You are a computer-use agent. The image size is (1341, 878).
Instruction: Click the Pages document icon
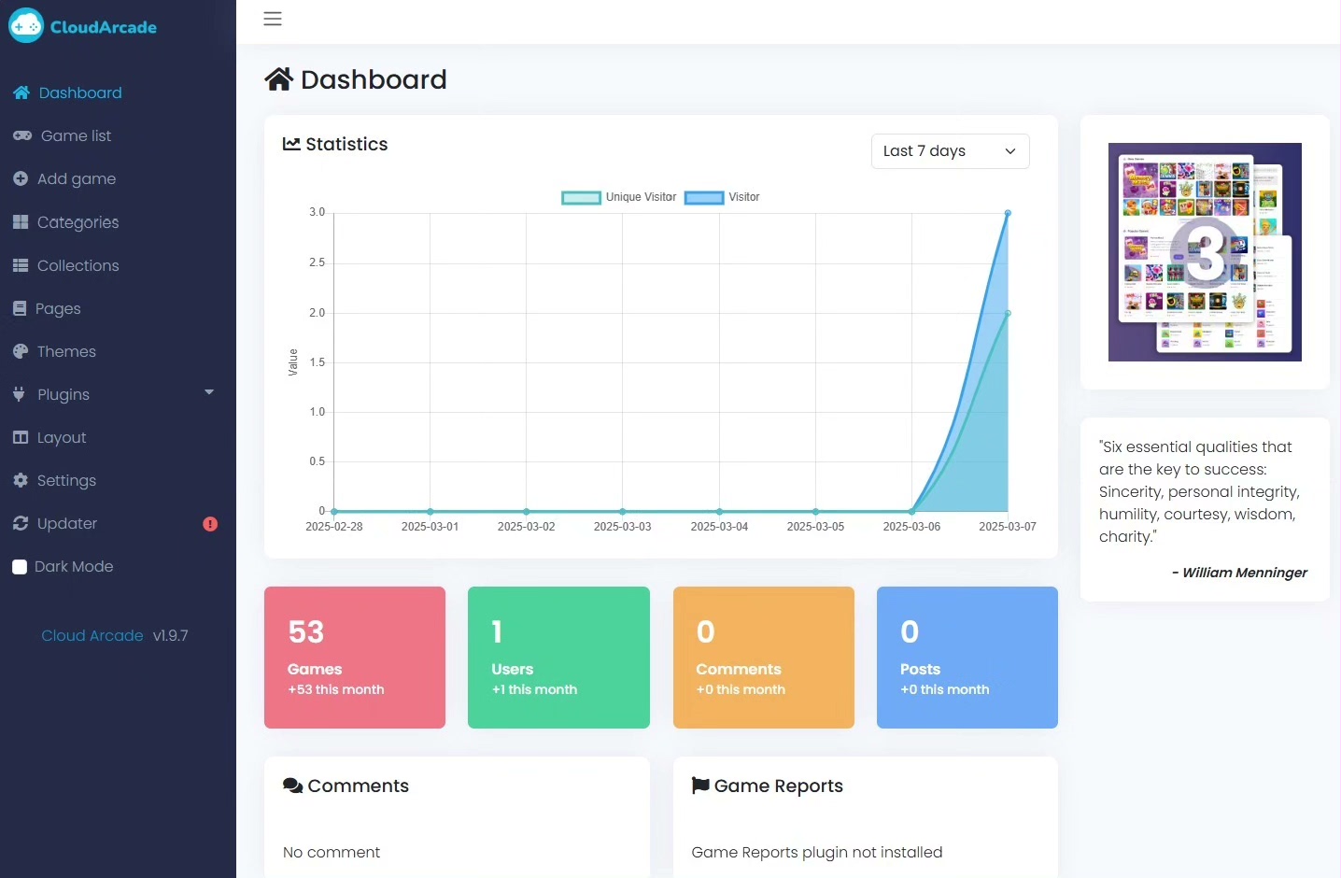point(20,308)
